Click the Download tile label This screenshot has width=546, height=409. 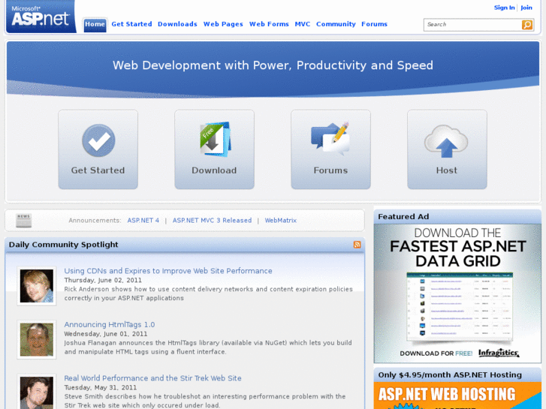pyautogui.click(x=214, y=170)
